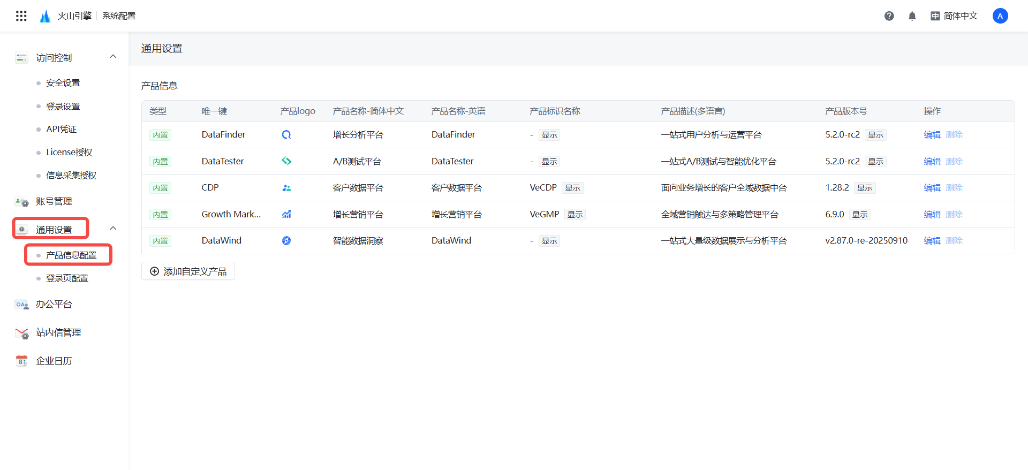1028x470 pixels.
Task: Click 编辑 link for DataWind row
Action: tap(932, 241)
